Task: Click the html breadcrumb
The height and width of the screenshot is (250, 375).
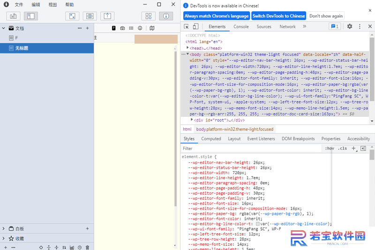Action: pos(187,129)
